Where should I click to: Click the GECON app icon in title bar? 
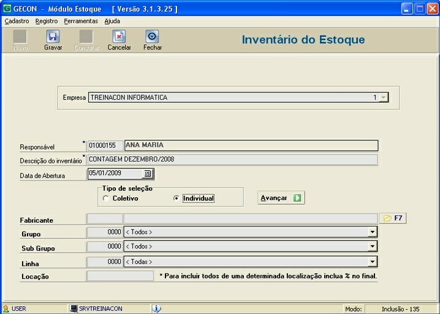coord(7,9)
